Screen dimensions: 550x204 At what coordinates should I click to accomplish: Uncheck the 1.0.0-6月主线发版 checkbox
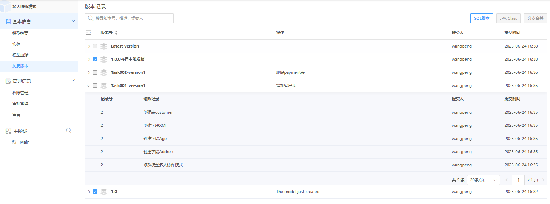tap(95, 59)
